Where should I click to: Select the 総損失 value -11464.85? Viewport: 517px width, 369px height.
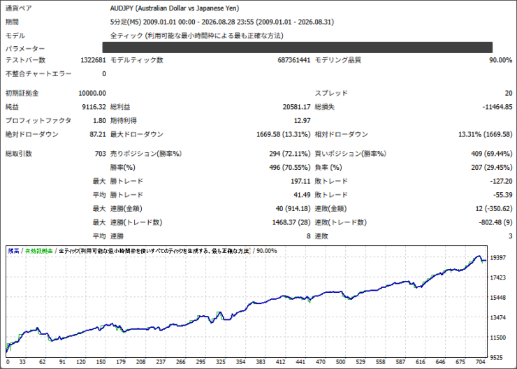point(497,107)
